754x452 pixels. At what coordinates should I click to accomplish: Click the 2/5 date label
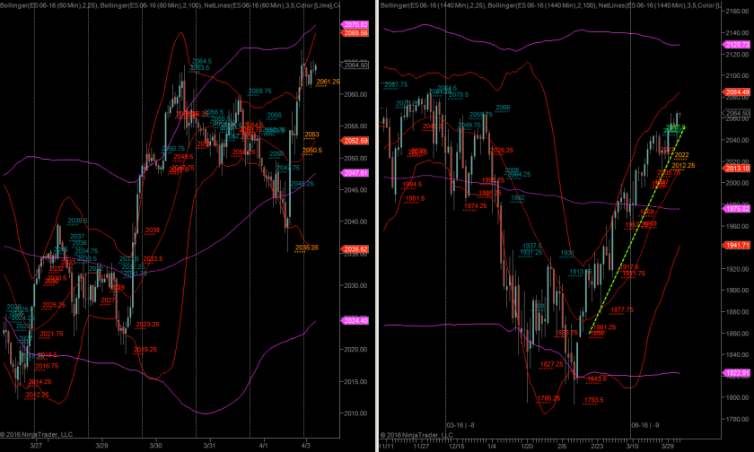click(x=562, y=447)
